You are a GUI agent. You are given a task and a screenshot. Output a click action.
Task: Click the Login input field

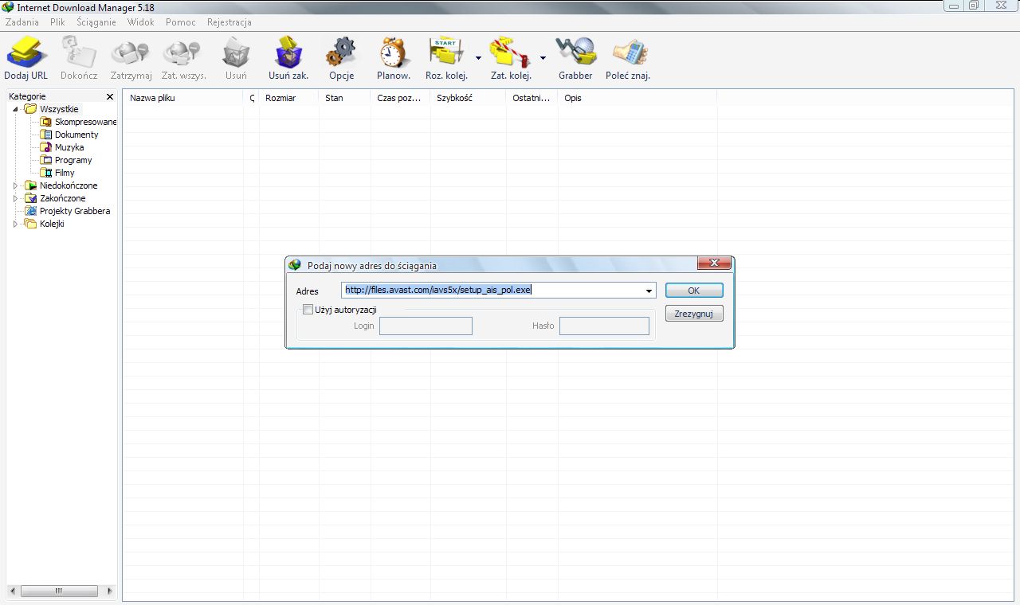click(426, 326)
